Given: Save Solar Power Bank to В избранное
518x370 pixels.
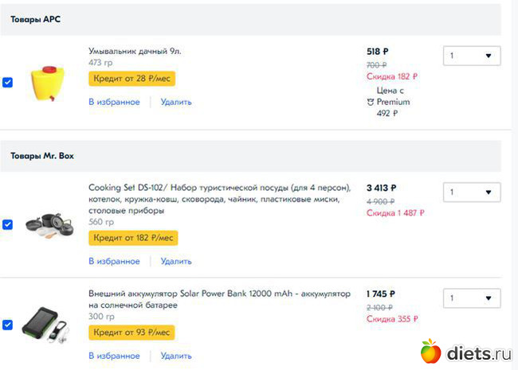Looking at the screenshot, I should coord(114,356).
